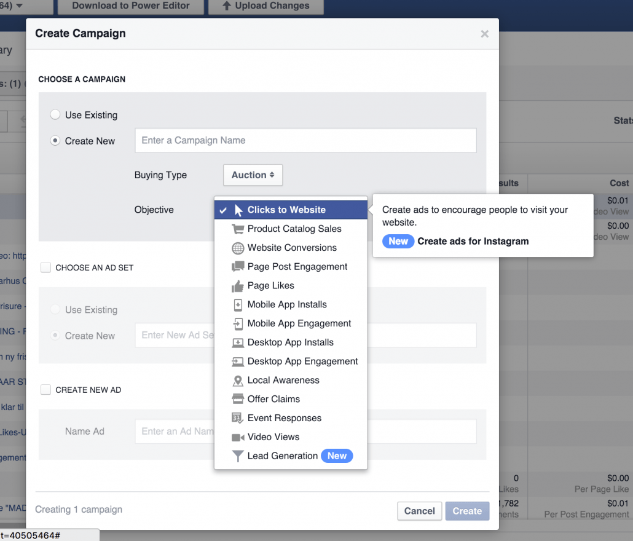Click the map pin icon for Local Awareness
The image size is (633, 541).
(238, 381)
